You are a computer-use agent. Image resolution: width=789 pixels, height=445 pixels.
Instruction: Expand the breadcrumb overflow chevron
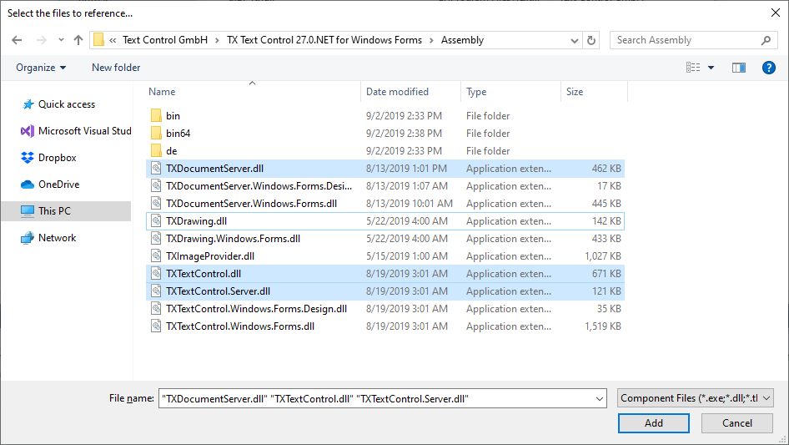coord(113,40)
